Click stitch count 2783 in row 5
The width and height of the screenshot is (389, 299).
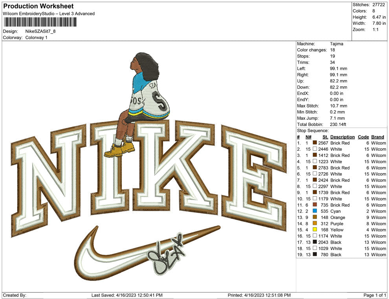323,168
